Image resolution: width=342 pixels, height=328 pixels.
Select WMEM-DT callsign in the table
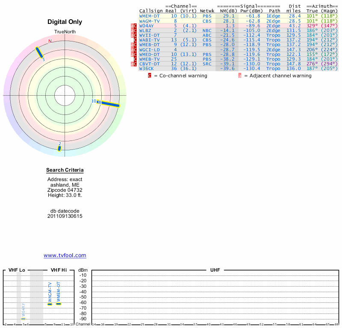[x=150, y=16]
